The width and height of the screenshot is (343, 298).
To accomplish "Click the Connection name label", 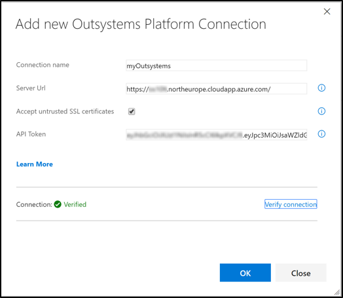I will point(43,65).
